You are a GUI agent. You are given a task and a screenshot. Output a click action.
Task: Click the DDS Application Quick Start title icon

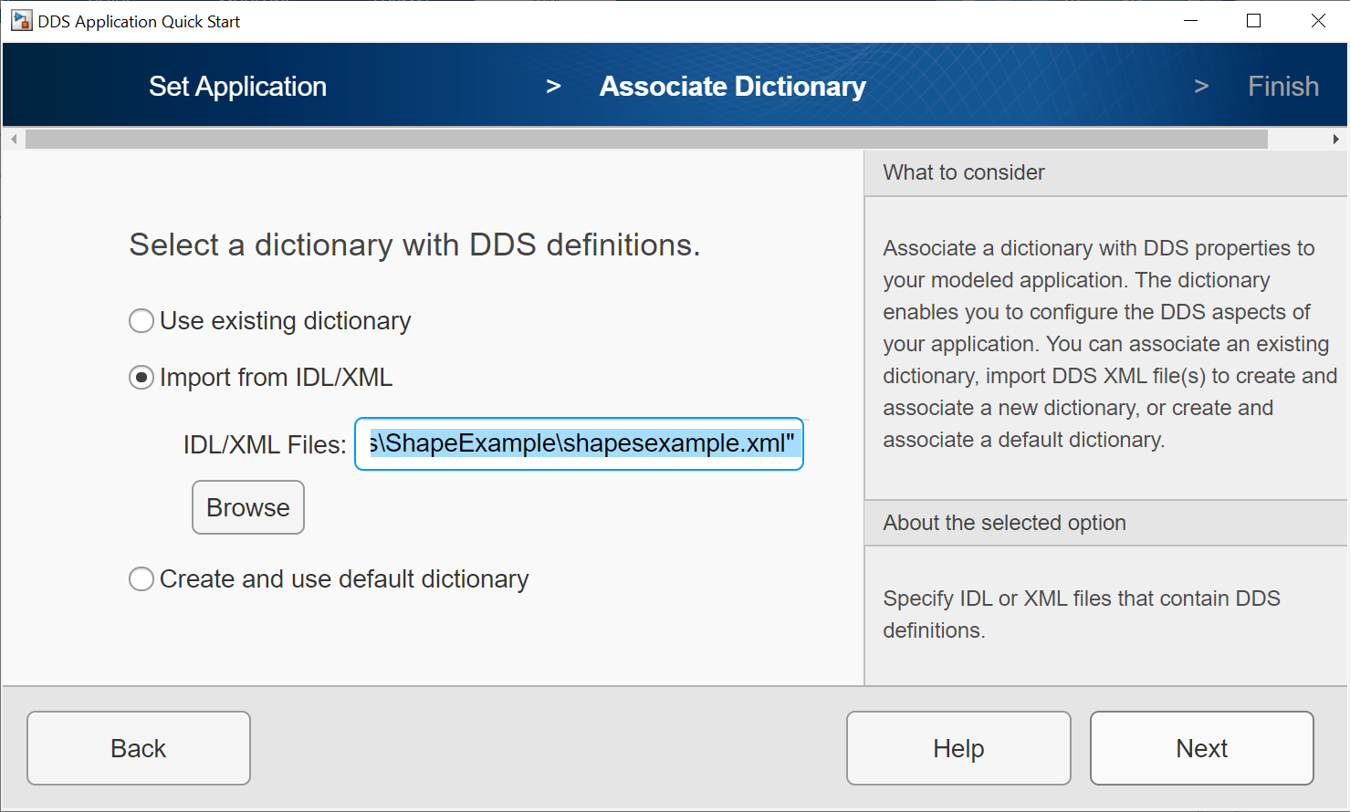point(22,21)
